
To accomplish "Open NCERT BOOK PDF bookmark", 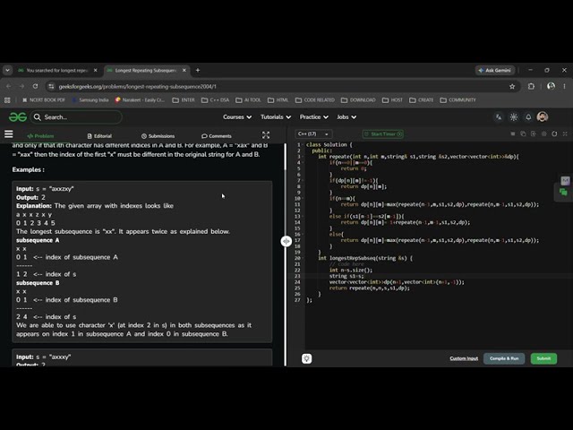I will (x=44, y=99).
